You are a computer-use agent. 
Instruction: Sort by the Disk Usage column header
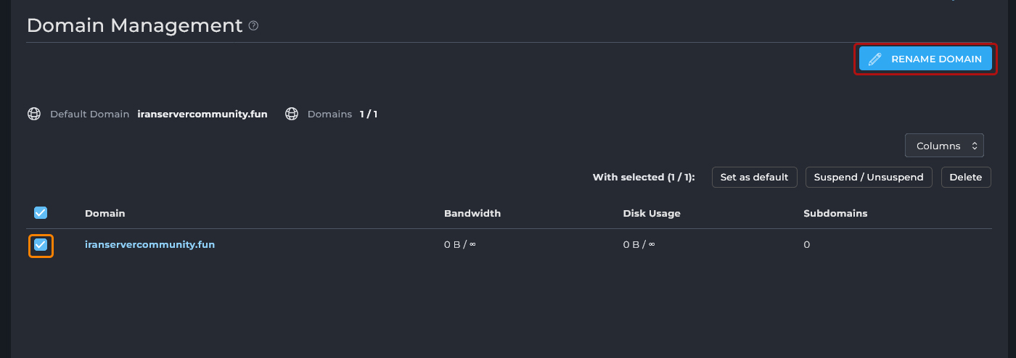point(651,213)
